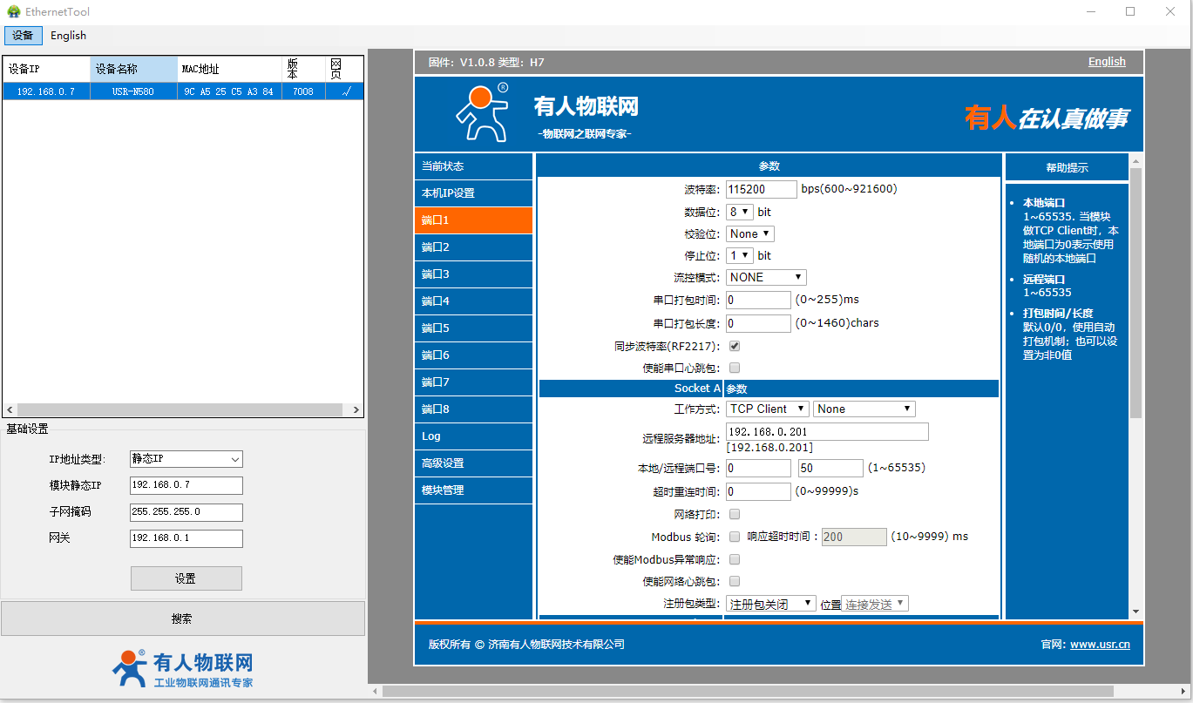This screenshot has width=1193, height=703.
Task: Open the www.usr.cn website link
Action: (x=1099, y=645)
